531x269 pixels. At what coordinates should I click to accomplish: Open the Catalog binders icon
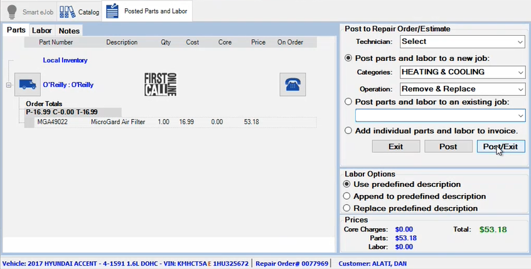click(67, 12)
